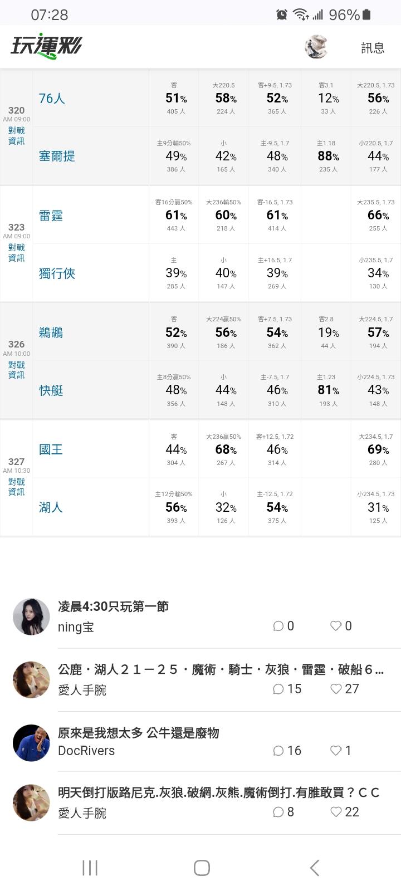The width and height of the screenshot is (401, 891).
Task: Tap the Android back navigation button
Action: 314,868
